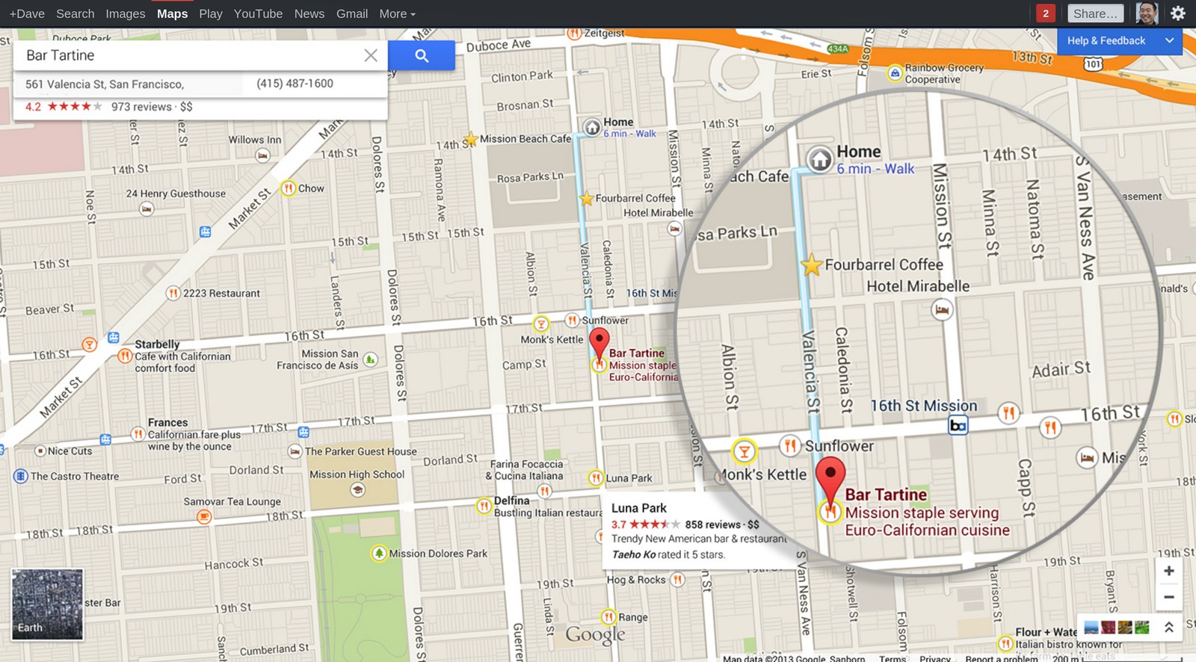This screenshot has height=662, width=1196.
Task: Click the Chow restaurant marker
Action: [289, 188]
